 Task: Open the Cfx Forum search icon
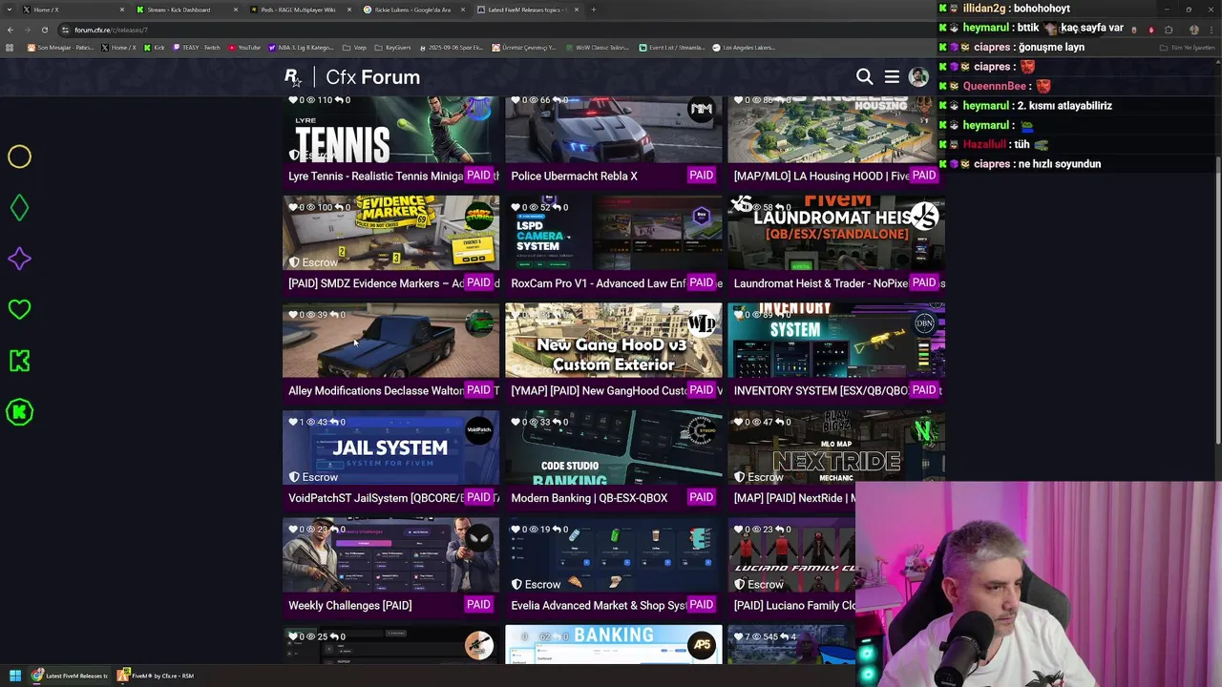[864, 77]
